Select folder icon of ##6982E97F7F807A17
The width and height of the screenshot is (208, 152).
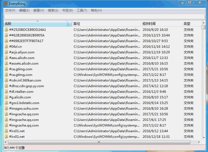point(6,41)
